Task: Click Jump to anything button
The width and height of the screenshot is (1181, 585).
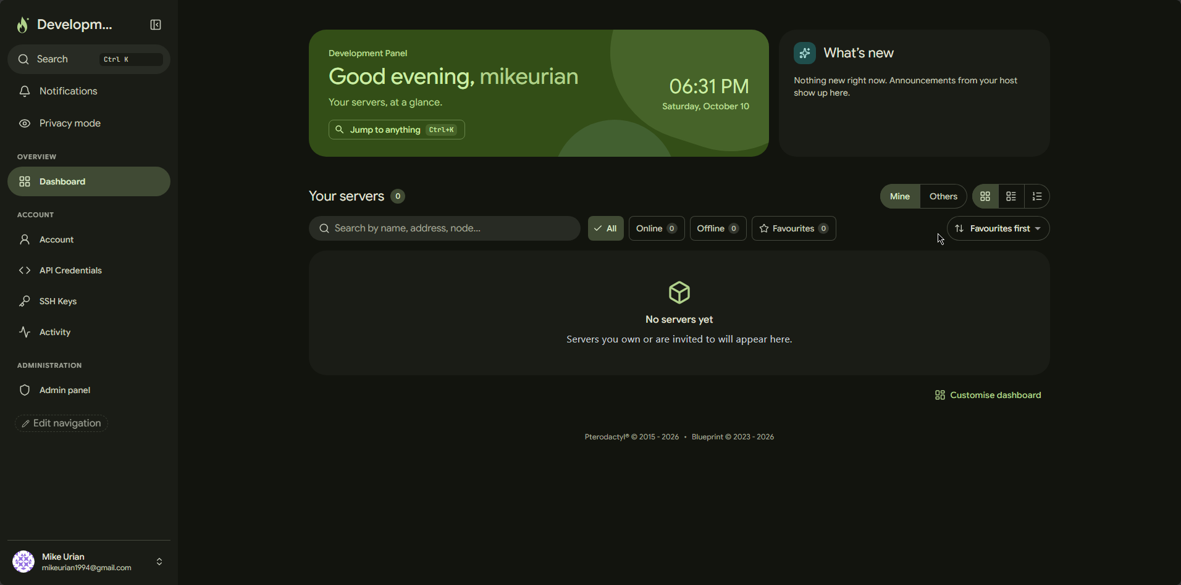Action: coord(397,130)
